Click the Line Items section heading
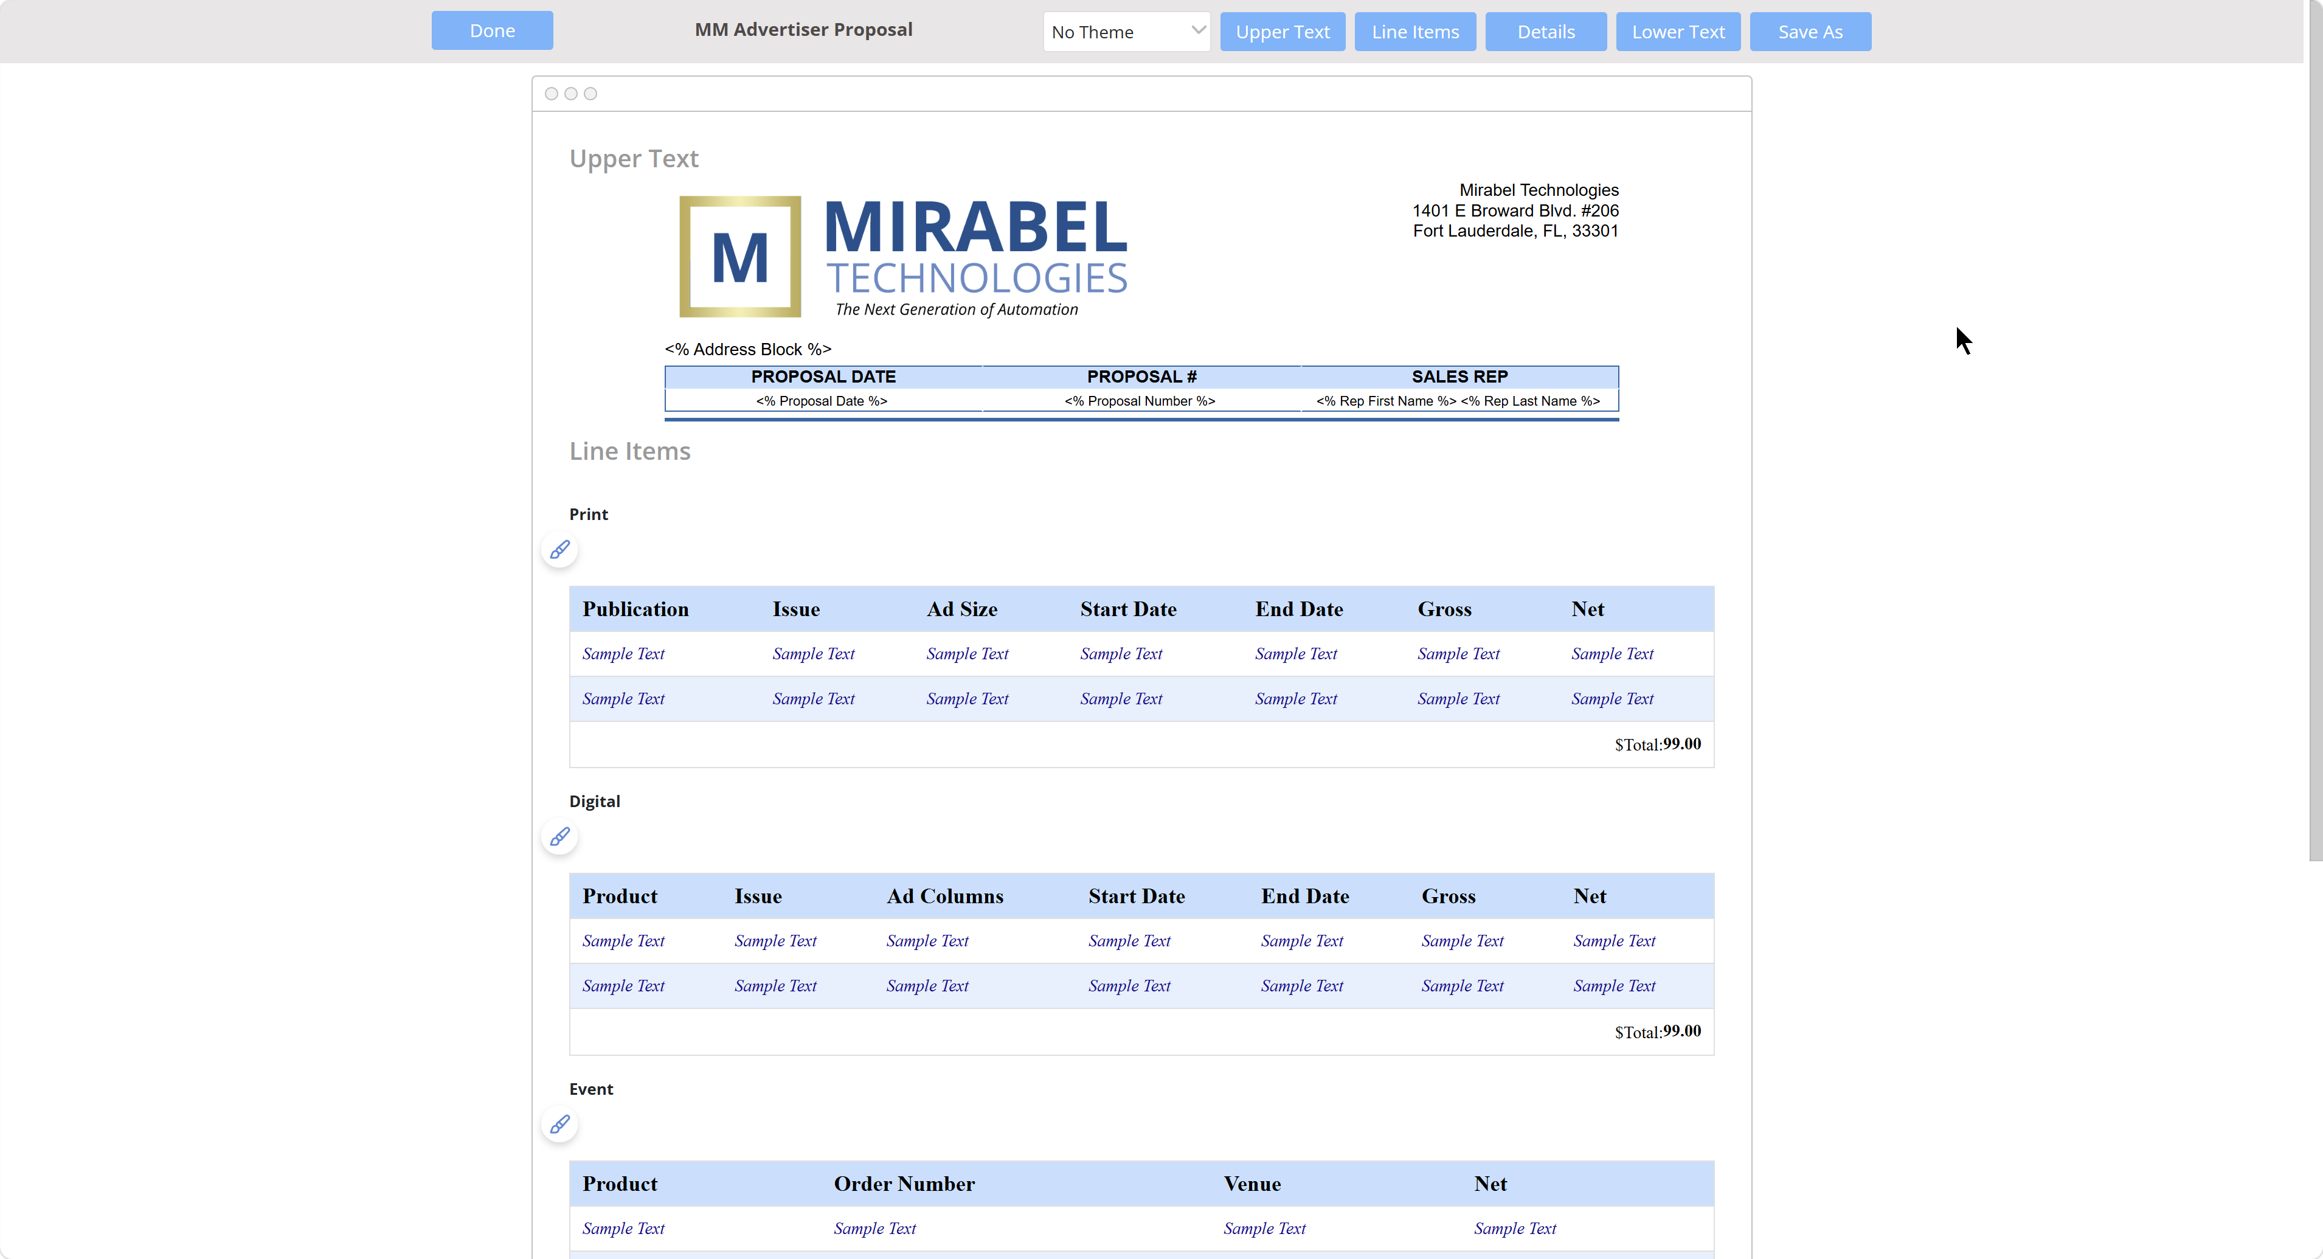The image size is (2323, 1259). 629,451
